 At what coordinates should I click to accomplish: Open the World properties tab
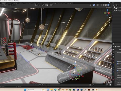pos(113,59)
